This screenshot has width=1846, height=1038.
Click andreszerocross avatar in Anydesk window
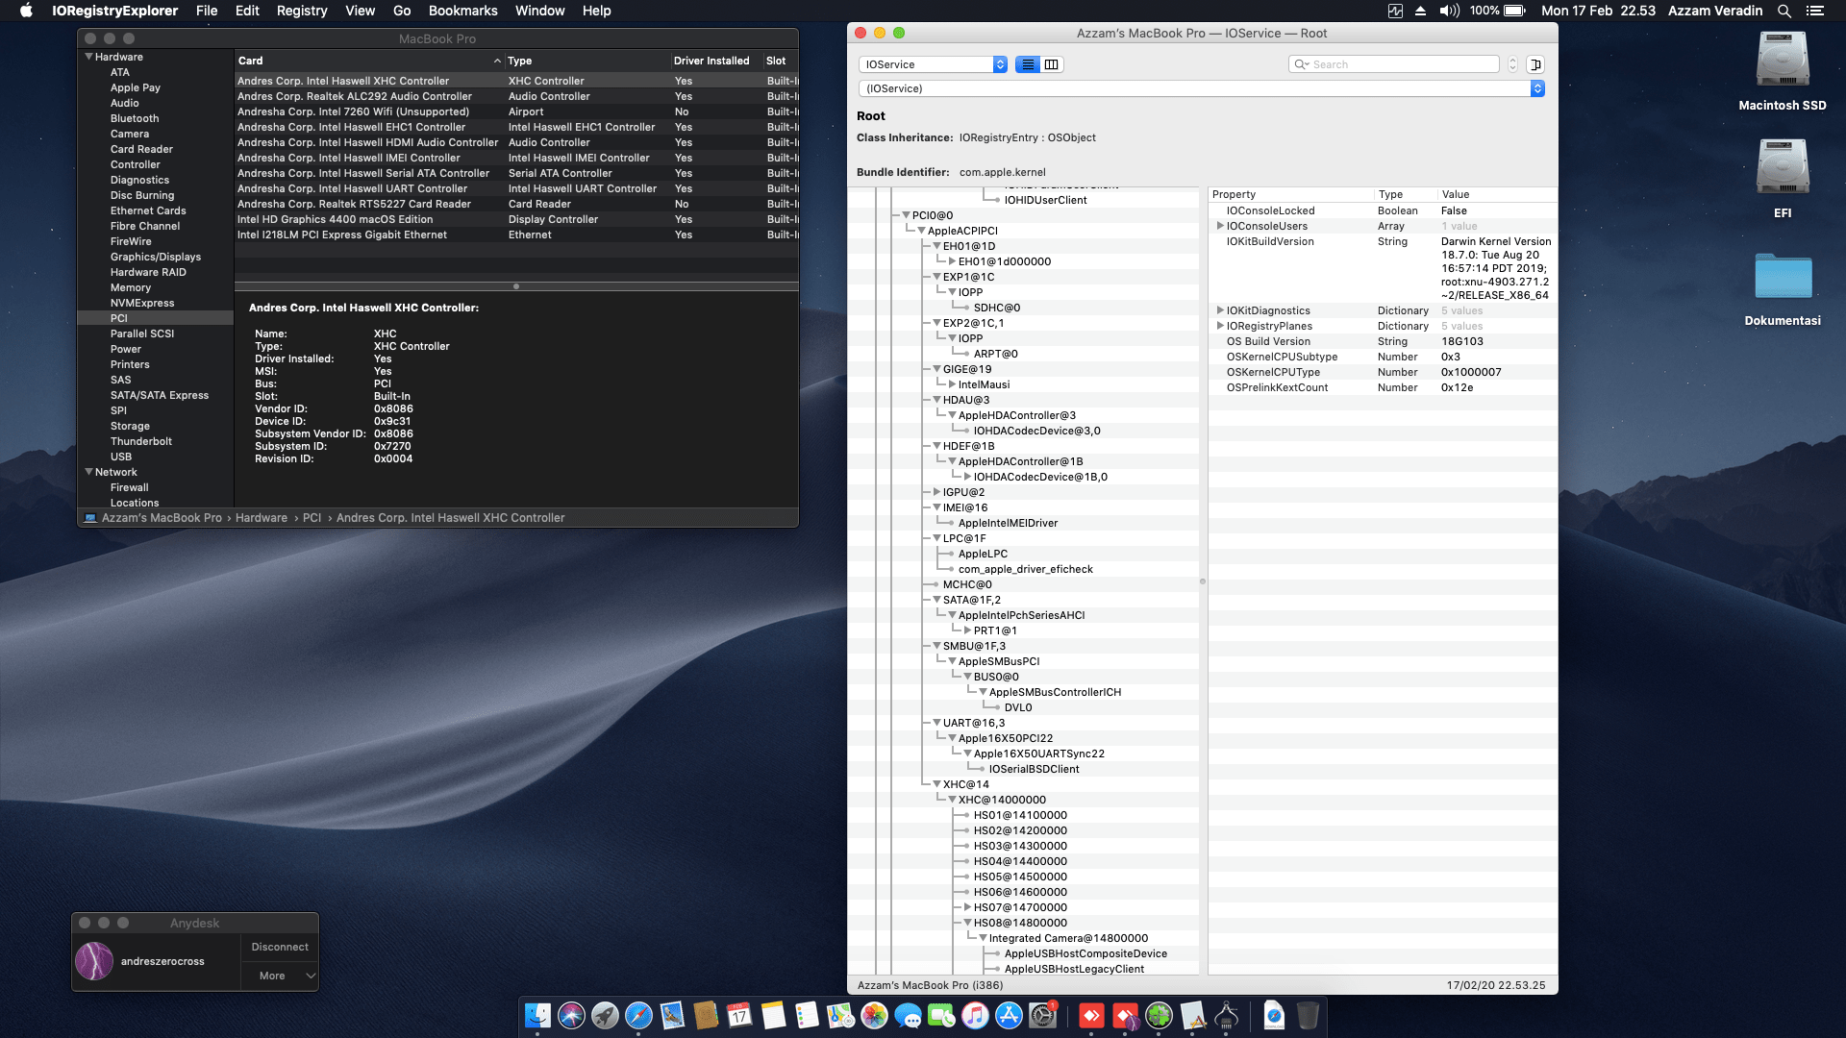94,961
